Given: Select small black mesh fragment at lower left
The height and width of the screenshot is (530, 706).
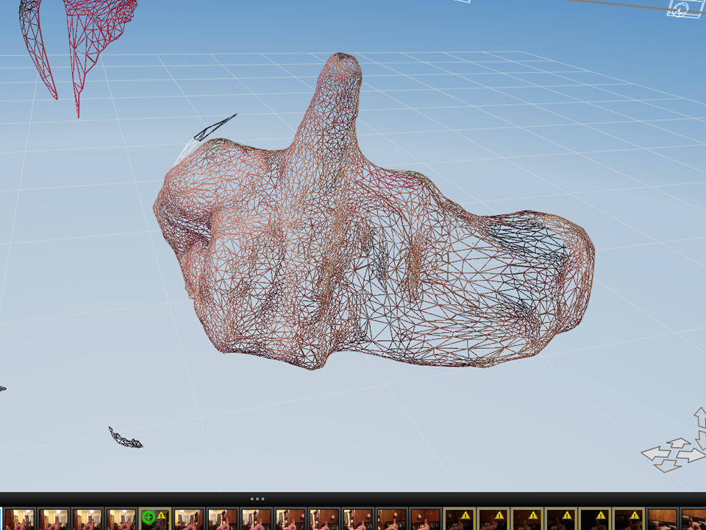Looking at the screenshot, I should (125, 439).
